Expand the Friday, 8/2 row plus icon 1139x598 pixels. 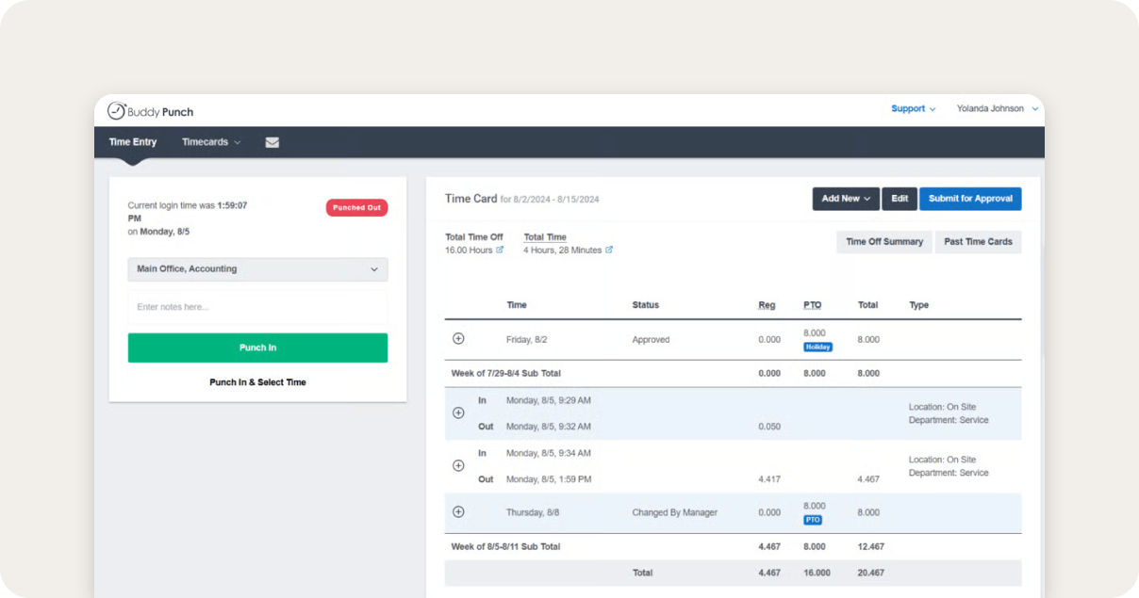(458, 339)
